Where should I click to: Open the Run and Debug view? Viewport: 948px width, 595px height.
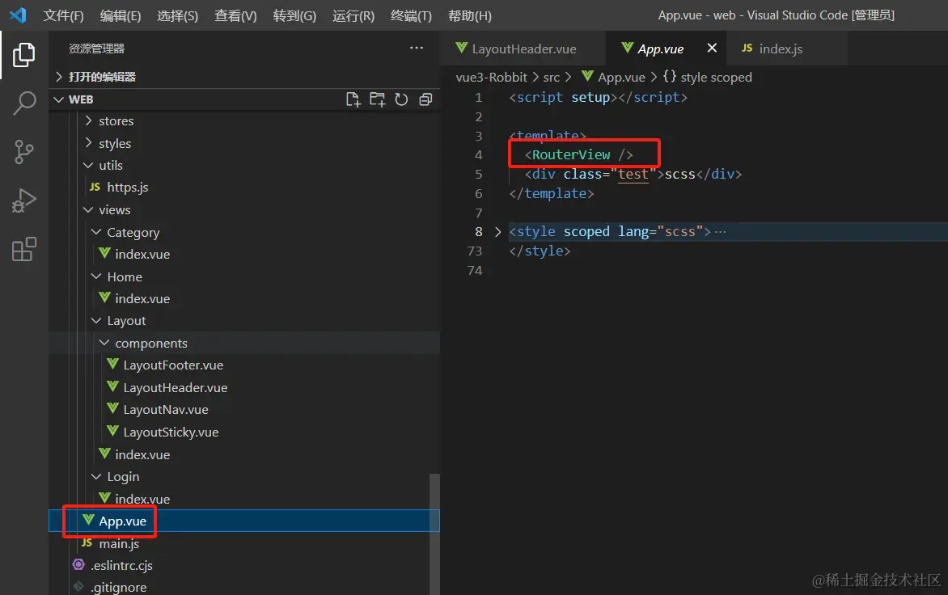pos(23,200)
